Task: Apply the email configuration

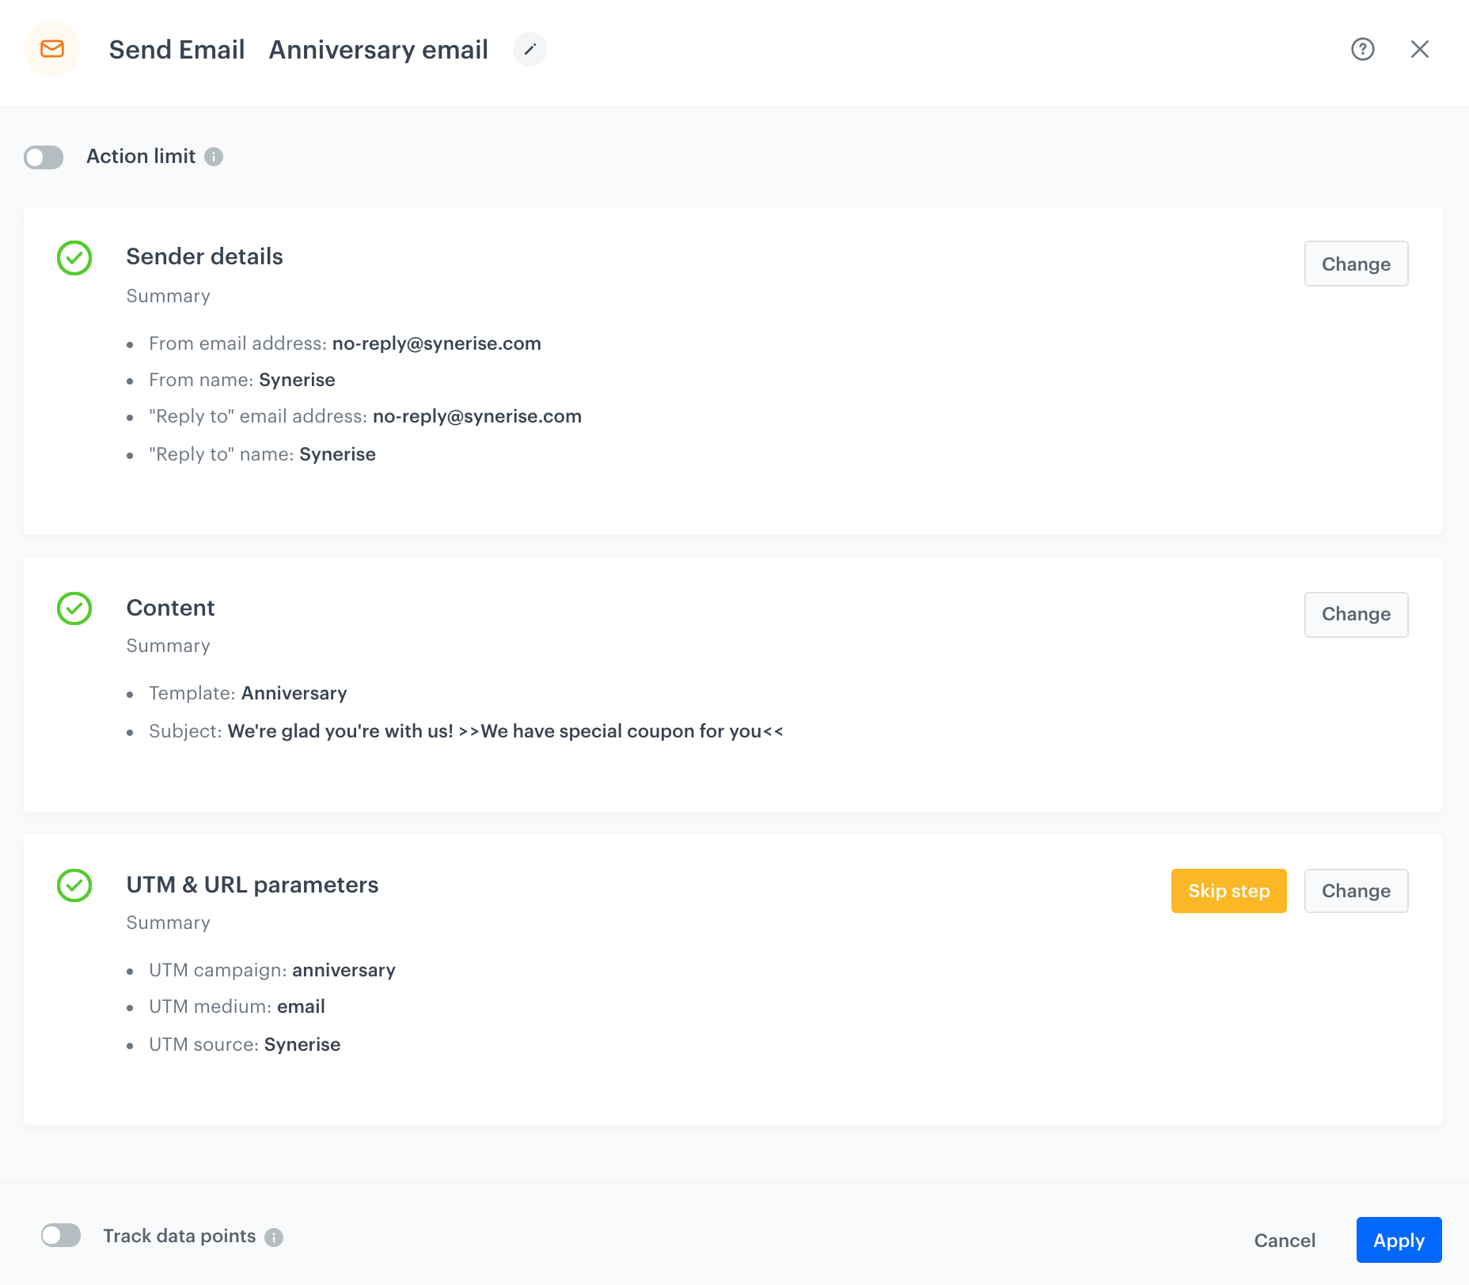Action: (x=1398, y=1240)
